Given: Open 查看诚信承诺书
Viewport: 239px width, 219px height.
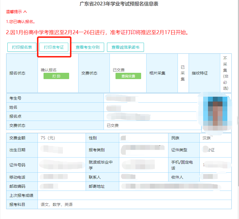Looking at the screenshot, I should tap(125, 47).
